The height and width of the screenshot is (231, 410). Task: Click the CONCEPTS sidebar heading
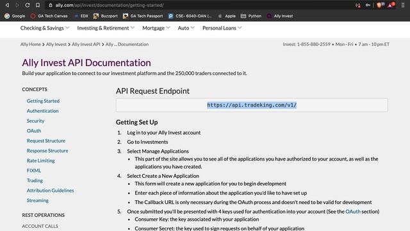click(35, 89)
